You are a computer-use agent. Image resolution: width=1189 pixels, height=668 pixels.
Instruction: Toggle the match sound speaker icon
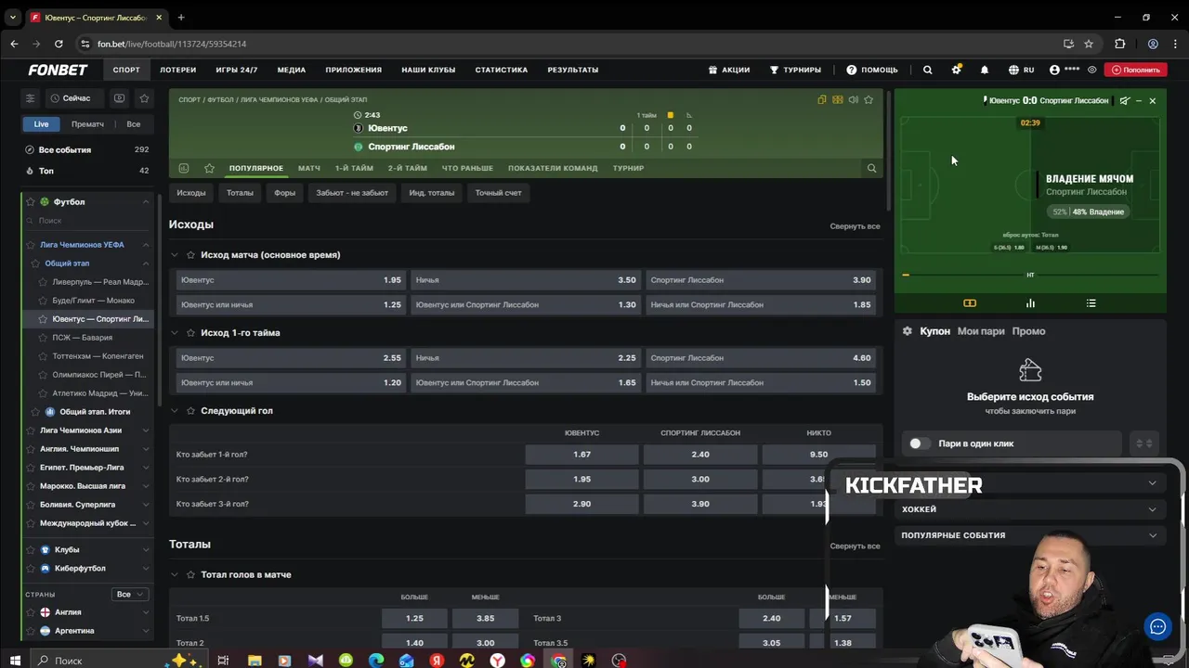click(853, 99)
